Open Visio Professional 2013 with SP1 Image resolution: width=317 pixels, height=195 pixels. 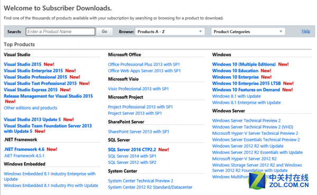pyautogui.click(x=138, y=89)
